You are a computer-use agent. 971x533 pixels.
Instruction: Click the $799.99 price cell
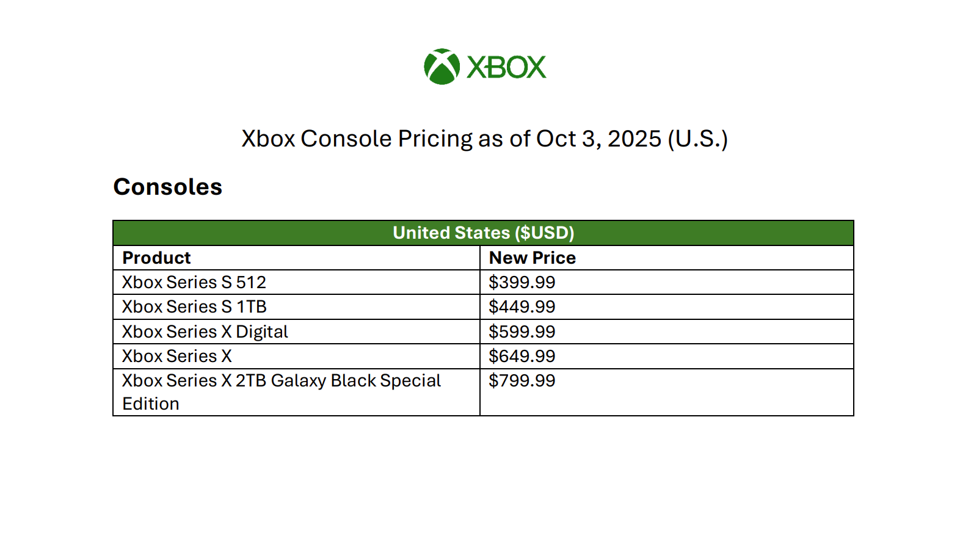click(x=522, y=381)
